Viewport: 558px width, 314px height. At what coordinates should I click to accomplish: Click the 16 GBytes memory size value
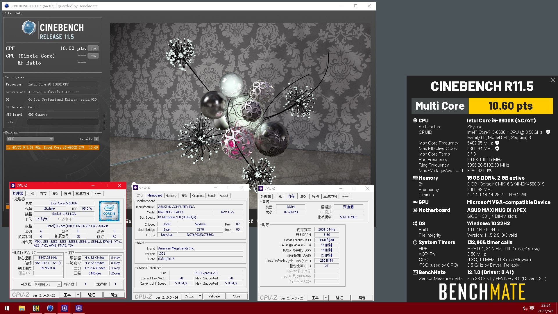point(291,212)
